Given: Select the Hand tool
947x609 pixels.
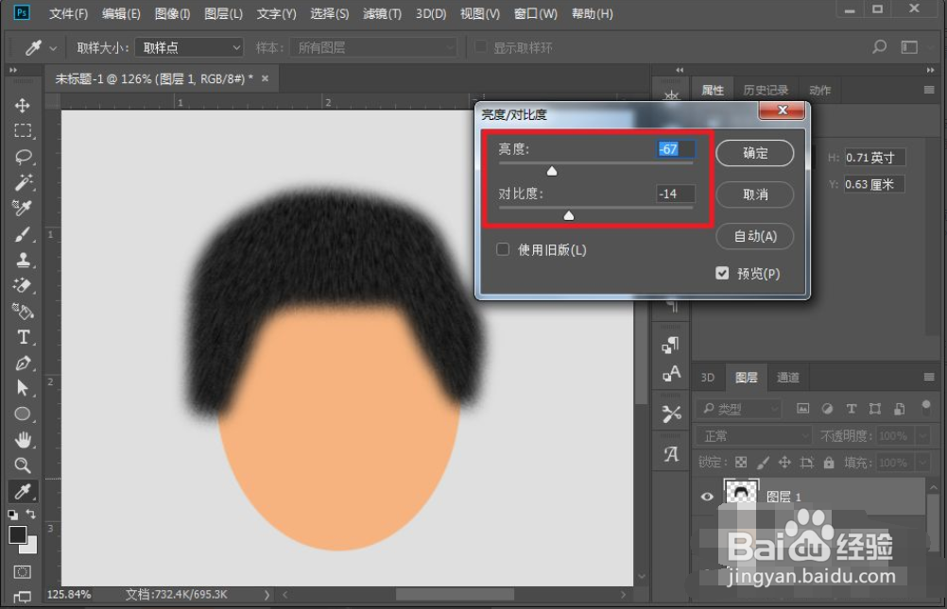Looking at the screenshot, I should pos(23,439).
